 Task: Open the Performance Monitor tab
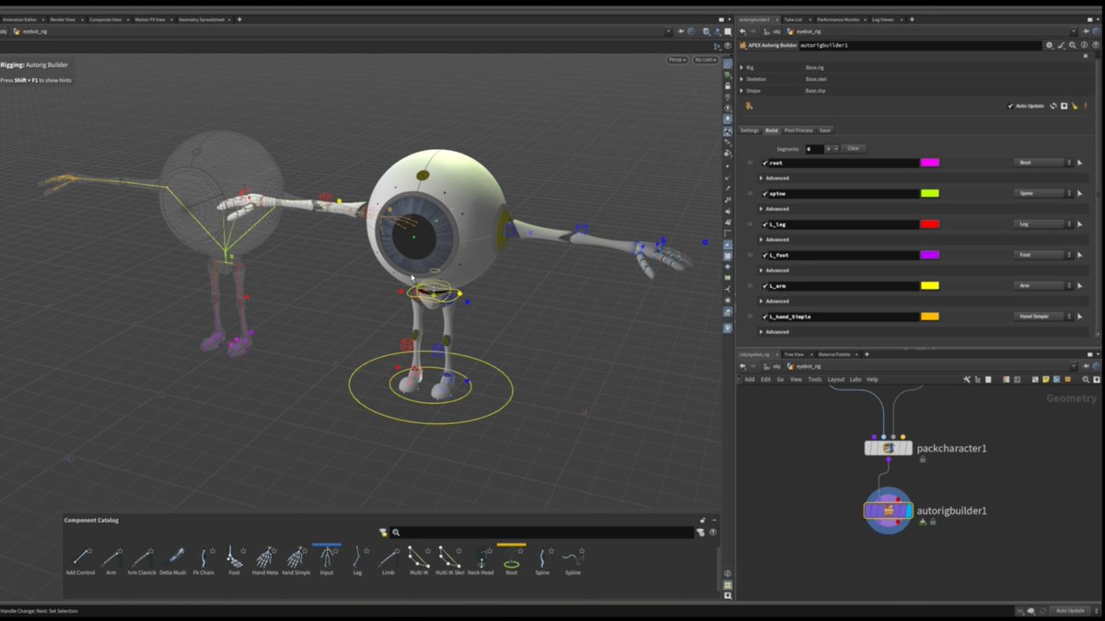click(838, 19)
